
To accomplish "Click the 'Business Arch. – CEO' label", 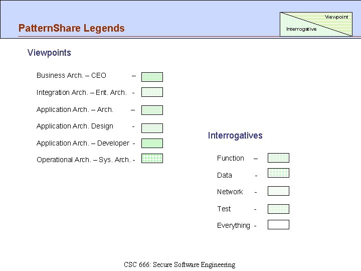I will [x=71, y=76].
